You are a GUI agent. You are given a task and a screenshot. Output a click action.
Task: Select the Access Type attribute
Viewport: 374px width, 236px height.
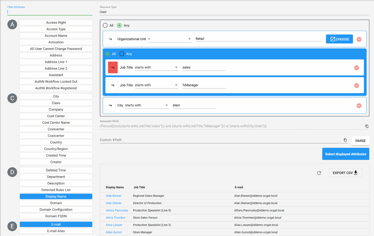coord(56,29)
